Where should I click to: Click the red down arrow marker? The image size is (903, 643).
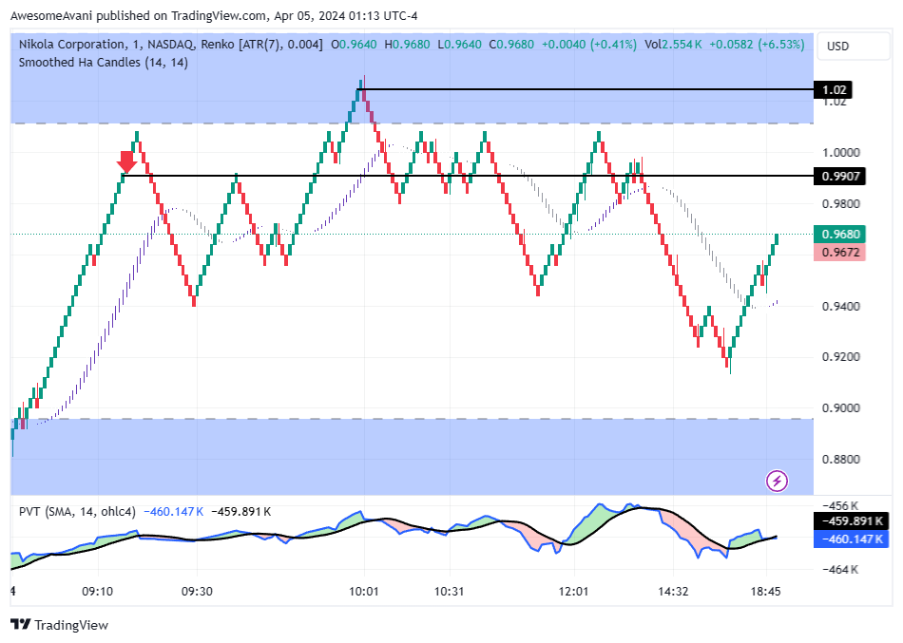(x=127, y=161)
